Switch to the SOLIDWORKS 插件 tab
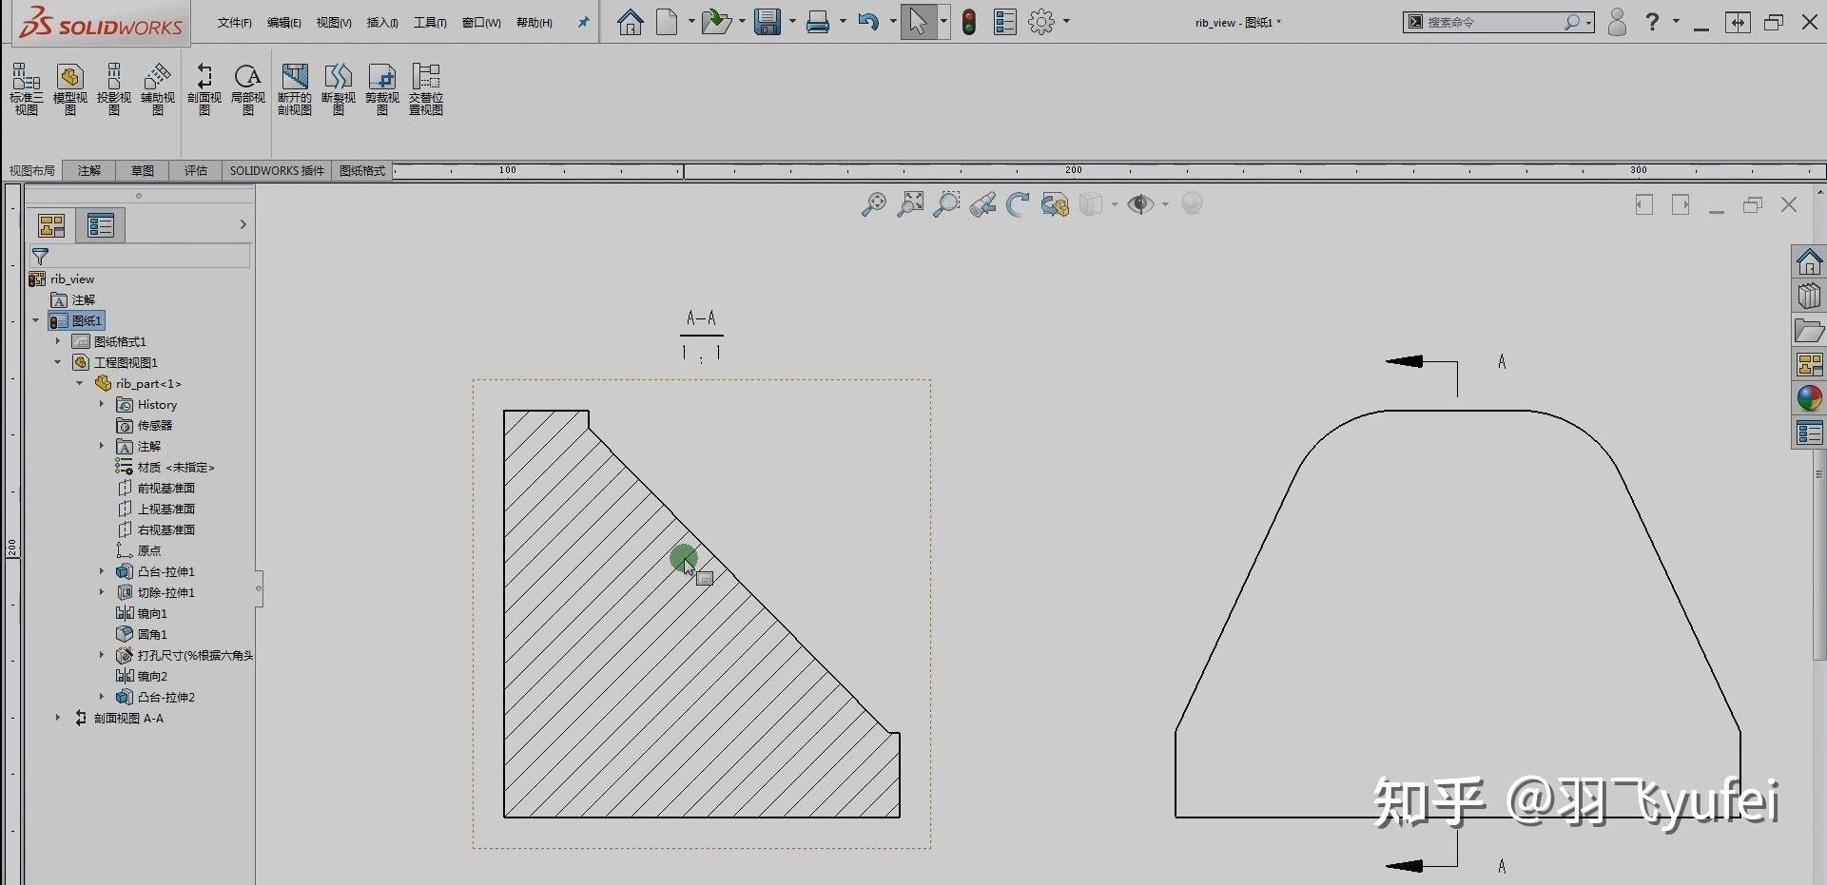1827x885 pixels. 277,171
